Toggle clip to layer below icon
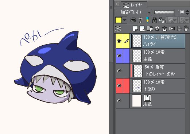The width and height of the screenshot is (190, 134). [133, 20]
